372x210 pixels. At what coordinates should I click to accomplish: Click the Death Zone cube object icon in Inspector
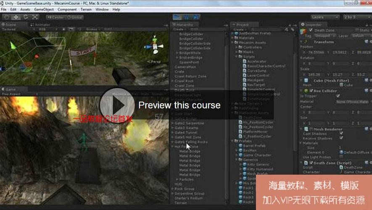[x=303, y=31]
